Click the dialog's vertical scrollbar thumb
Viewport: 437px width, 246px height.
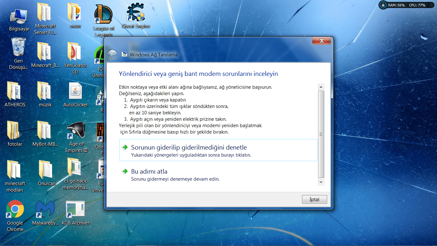point(321,134)
